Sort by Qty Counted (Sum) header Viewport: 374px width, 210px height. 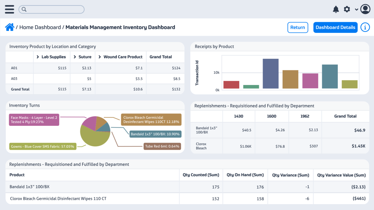click(201, 175)
